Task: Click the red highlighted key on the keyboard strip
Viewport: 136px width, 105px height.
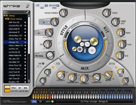Action: pos(50,97)
